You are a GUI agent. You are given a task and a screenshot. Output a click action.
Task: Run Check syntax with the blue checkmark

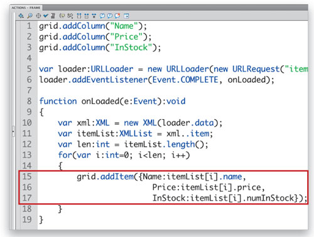tap(46, 16)
